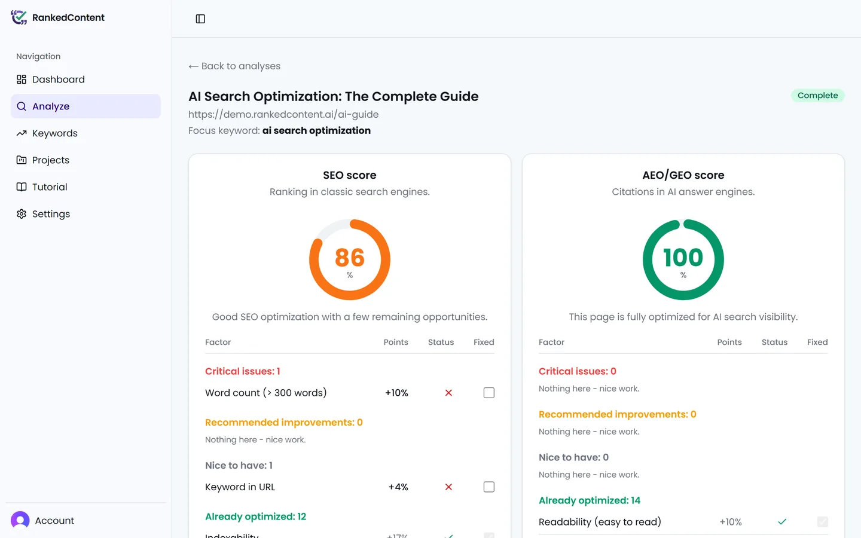Click 'Critical issues: 0' heading
This screenshot has height=538, width=861.
click(578, 371)
